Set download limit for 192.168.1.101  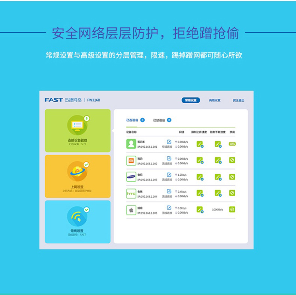pos(218,144)
